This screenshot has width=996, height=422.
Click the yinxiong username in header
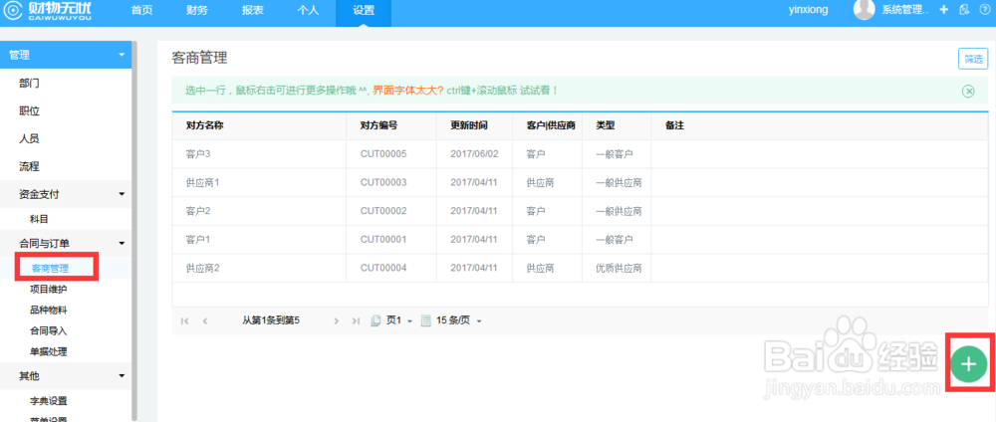pyautogui.click(x=808, y=10)
